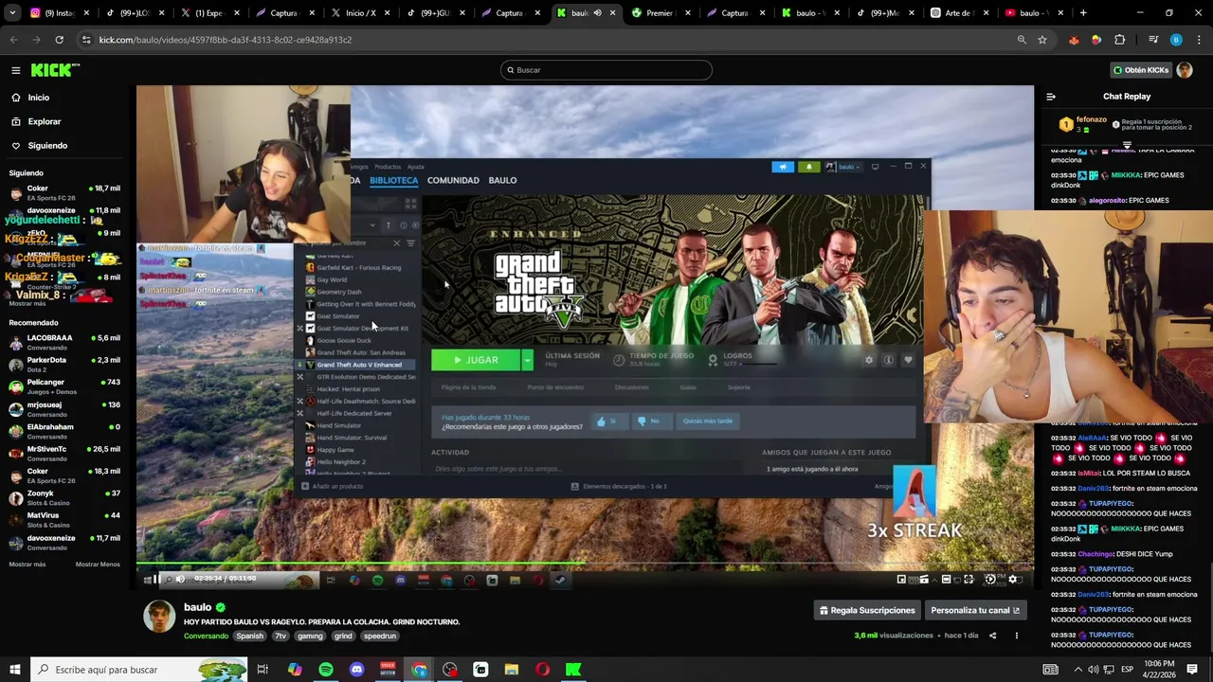
Task: Click the Personaliza tu canal button
Action: [x=975, y=610]
